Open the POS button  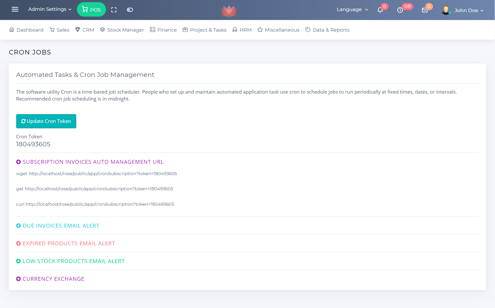point(91,10)
